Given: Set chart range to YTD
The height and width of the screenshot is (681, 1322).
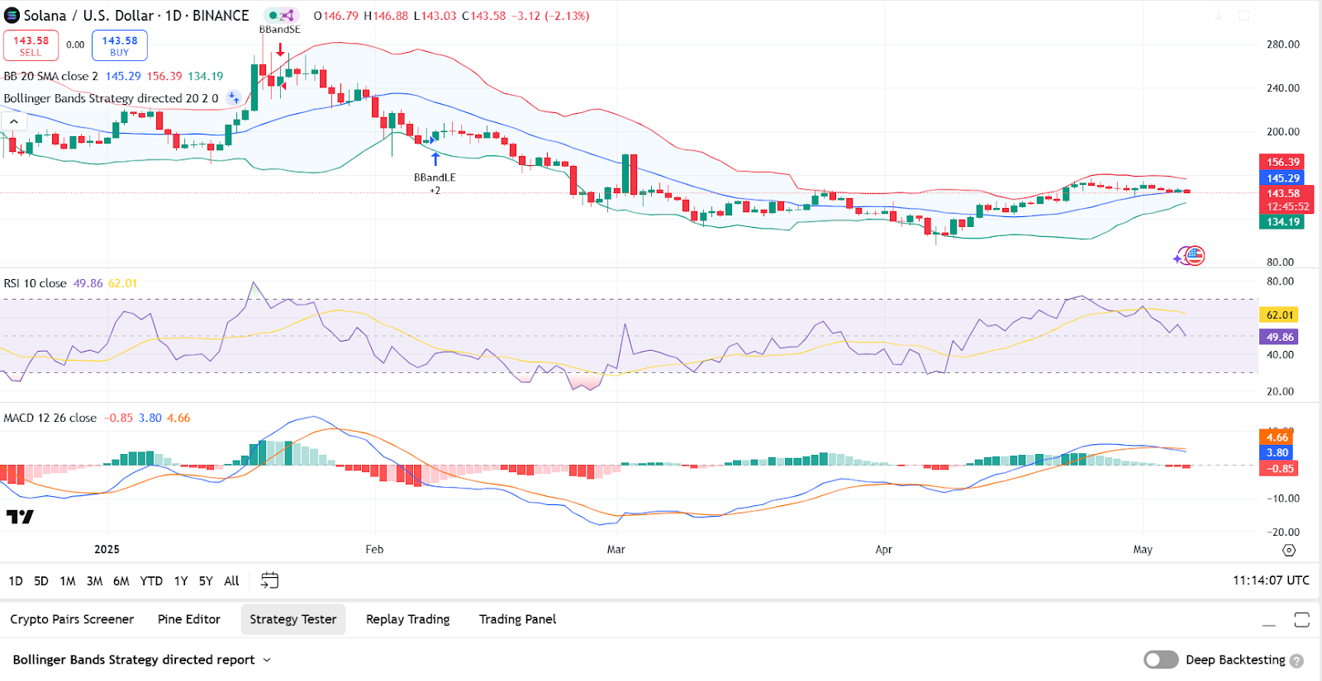Looking at the screenshot, I should point(151,581).
